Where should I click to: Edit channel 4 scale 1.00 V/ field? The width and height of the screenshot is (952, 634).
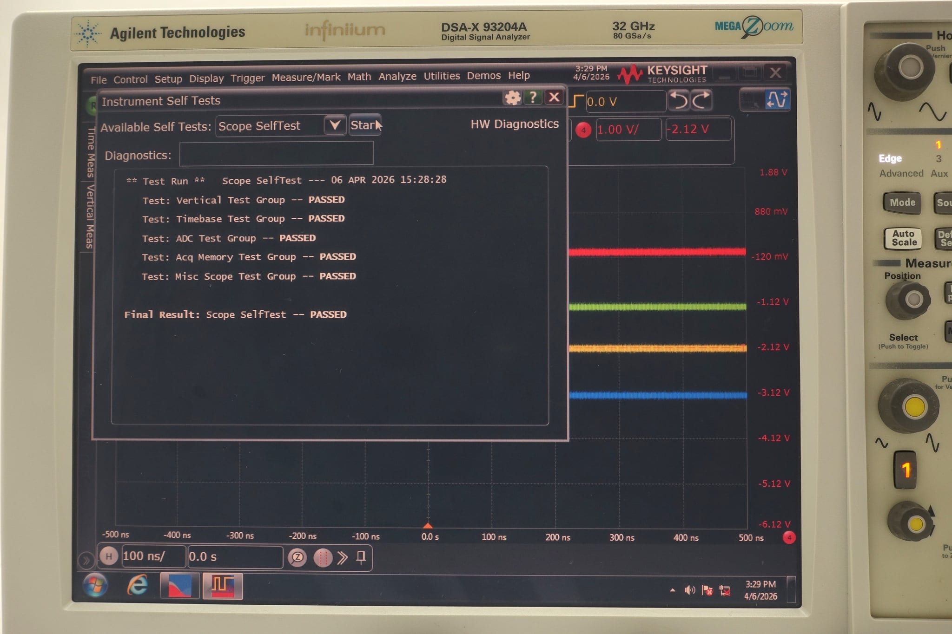click(628, 130)
